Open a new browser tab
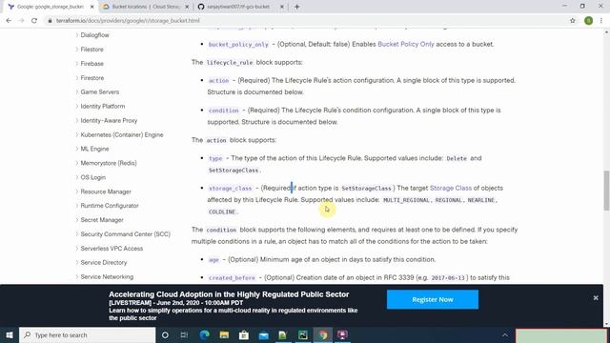 click(296, 7)
